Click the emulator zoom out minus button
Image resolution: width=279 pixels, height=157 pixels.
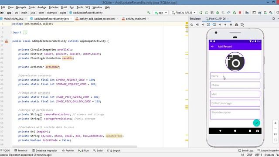tap(275, 129)
